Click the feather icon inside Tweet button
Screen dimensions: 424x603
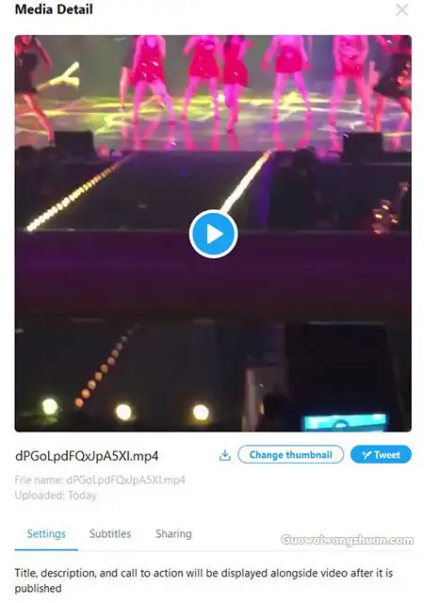point(366,455)
